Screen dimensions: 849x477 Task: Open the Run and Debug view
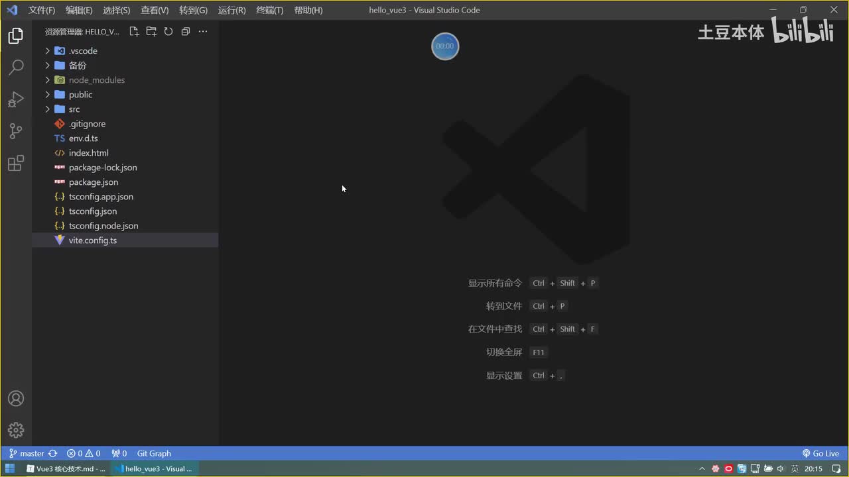(16, 99)
